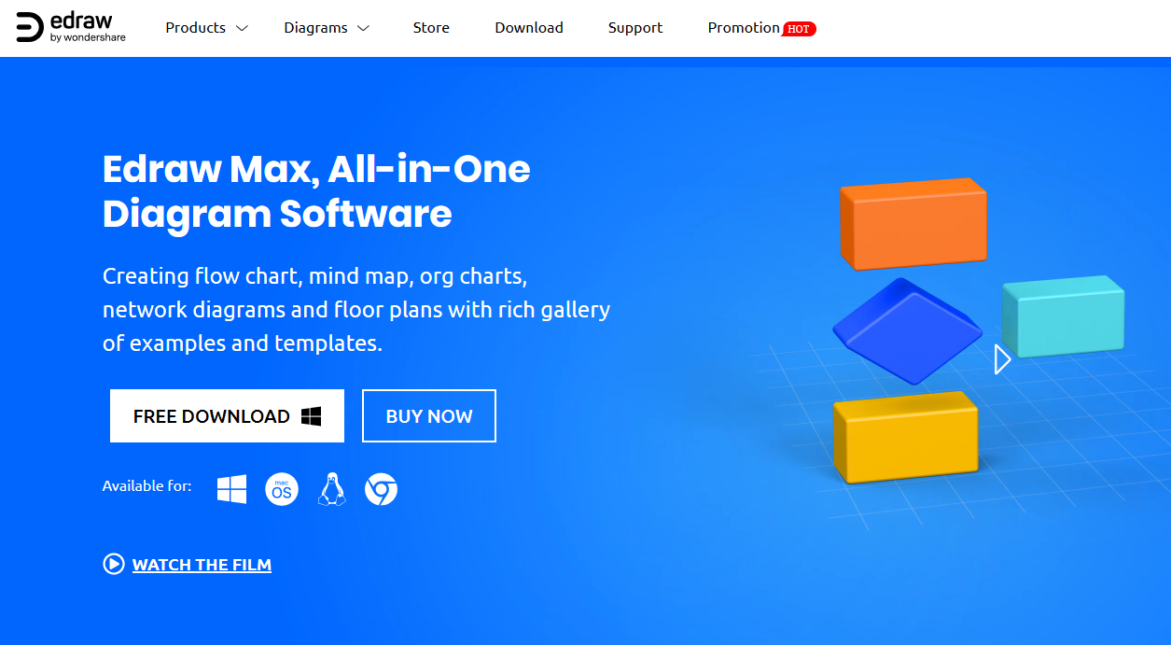This screenshot has height=645, width=1171.
Task: Open the Download menu item
Action: [x=529, y=28]
